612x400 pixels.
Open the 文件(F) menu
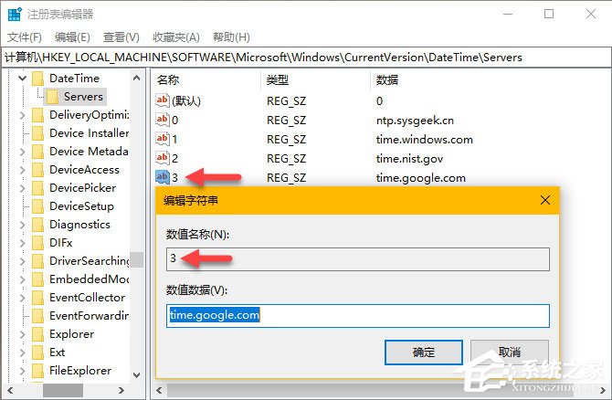tap(24, 37)
